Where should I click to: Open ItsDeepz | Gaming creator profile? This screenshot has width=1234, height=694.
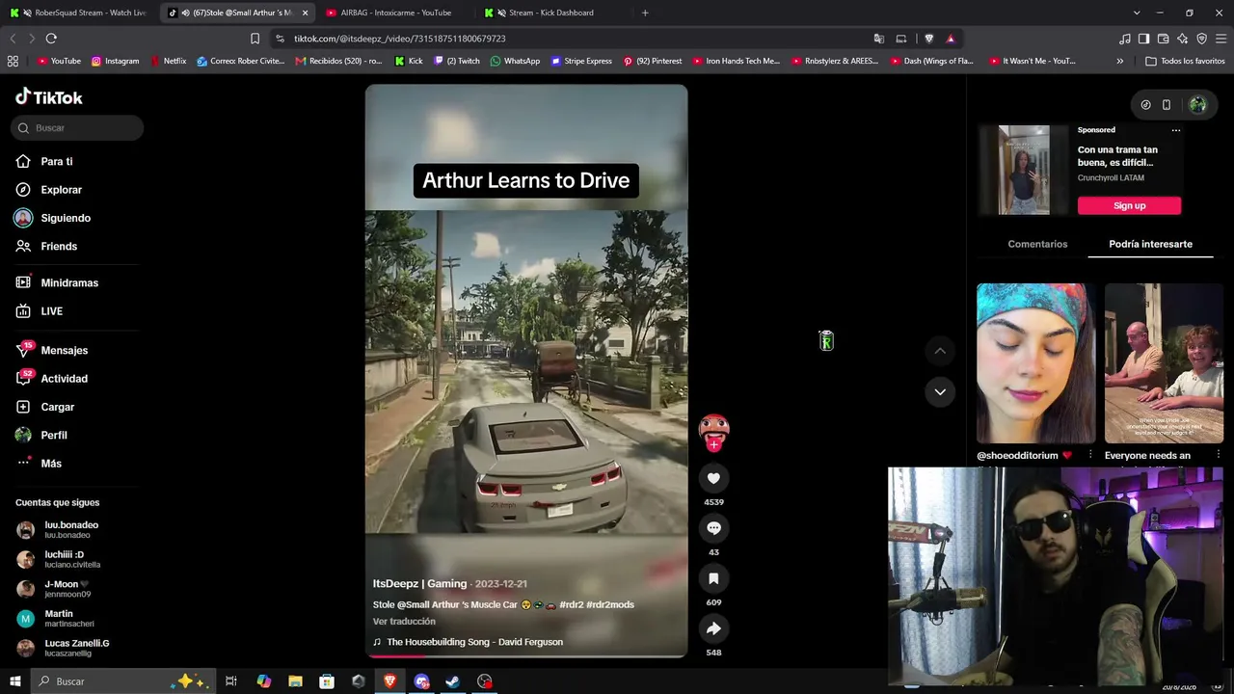coord(419,584)
